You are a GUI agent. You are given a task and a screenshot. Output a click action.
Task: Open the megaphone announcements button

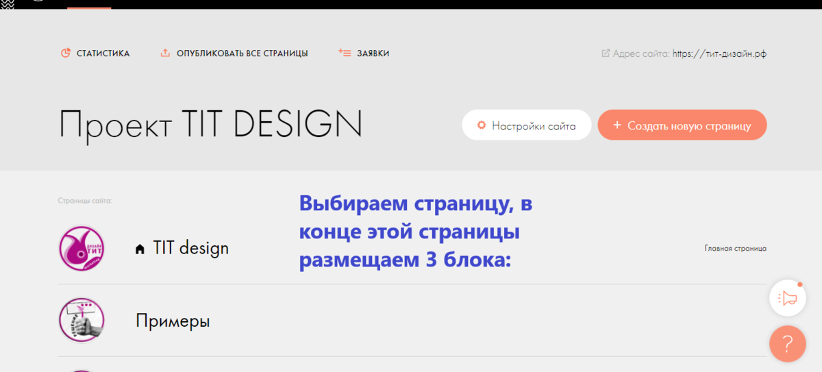pos(788,298)
